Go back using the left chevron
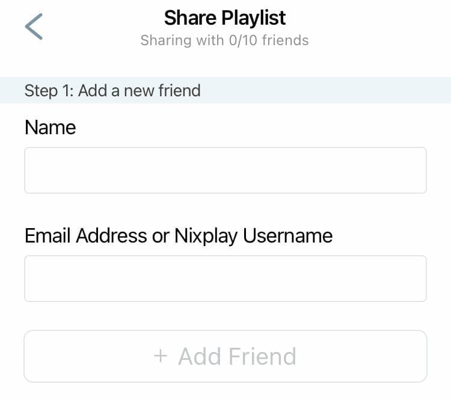 pos(34,26)
